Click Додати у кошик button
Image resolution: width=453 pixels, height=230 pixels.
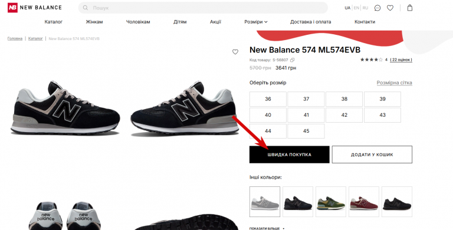372,155
